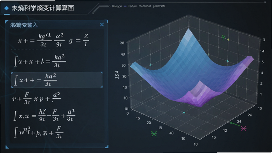Click the green Y-shaped marker above the surface
272x153 pixels.
[x=224, y=38]
